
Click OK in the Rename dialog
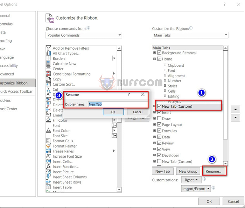coord(113,112)
